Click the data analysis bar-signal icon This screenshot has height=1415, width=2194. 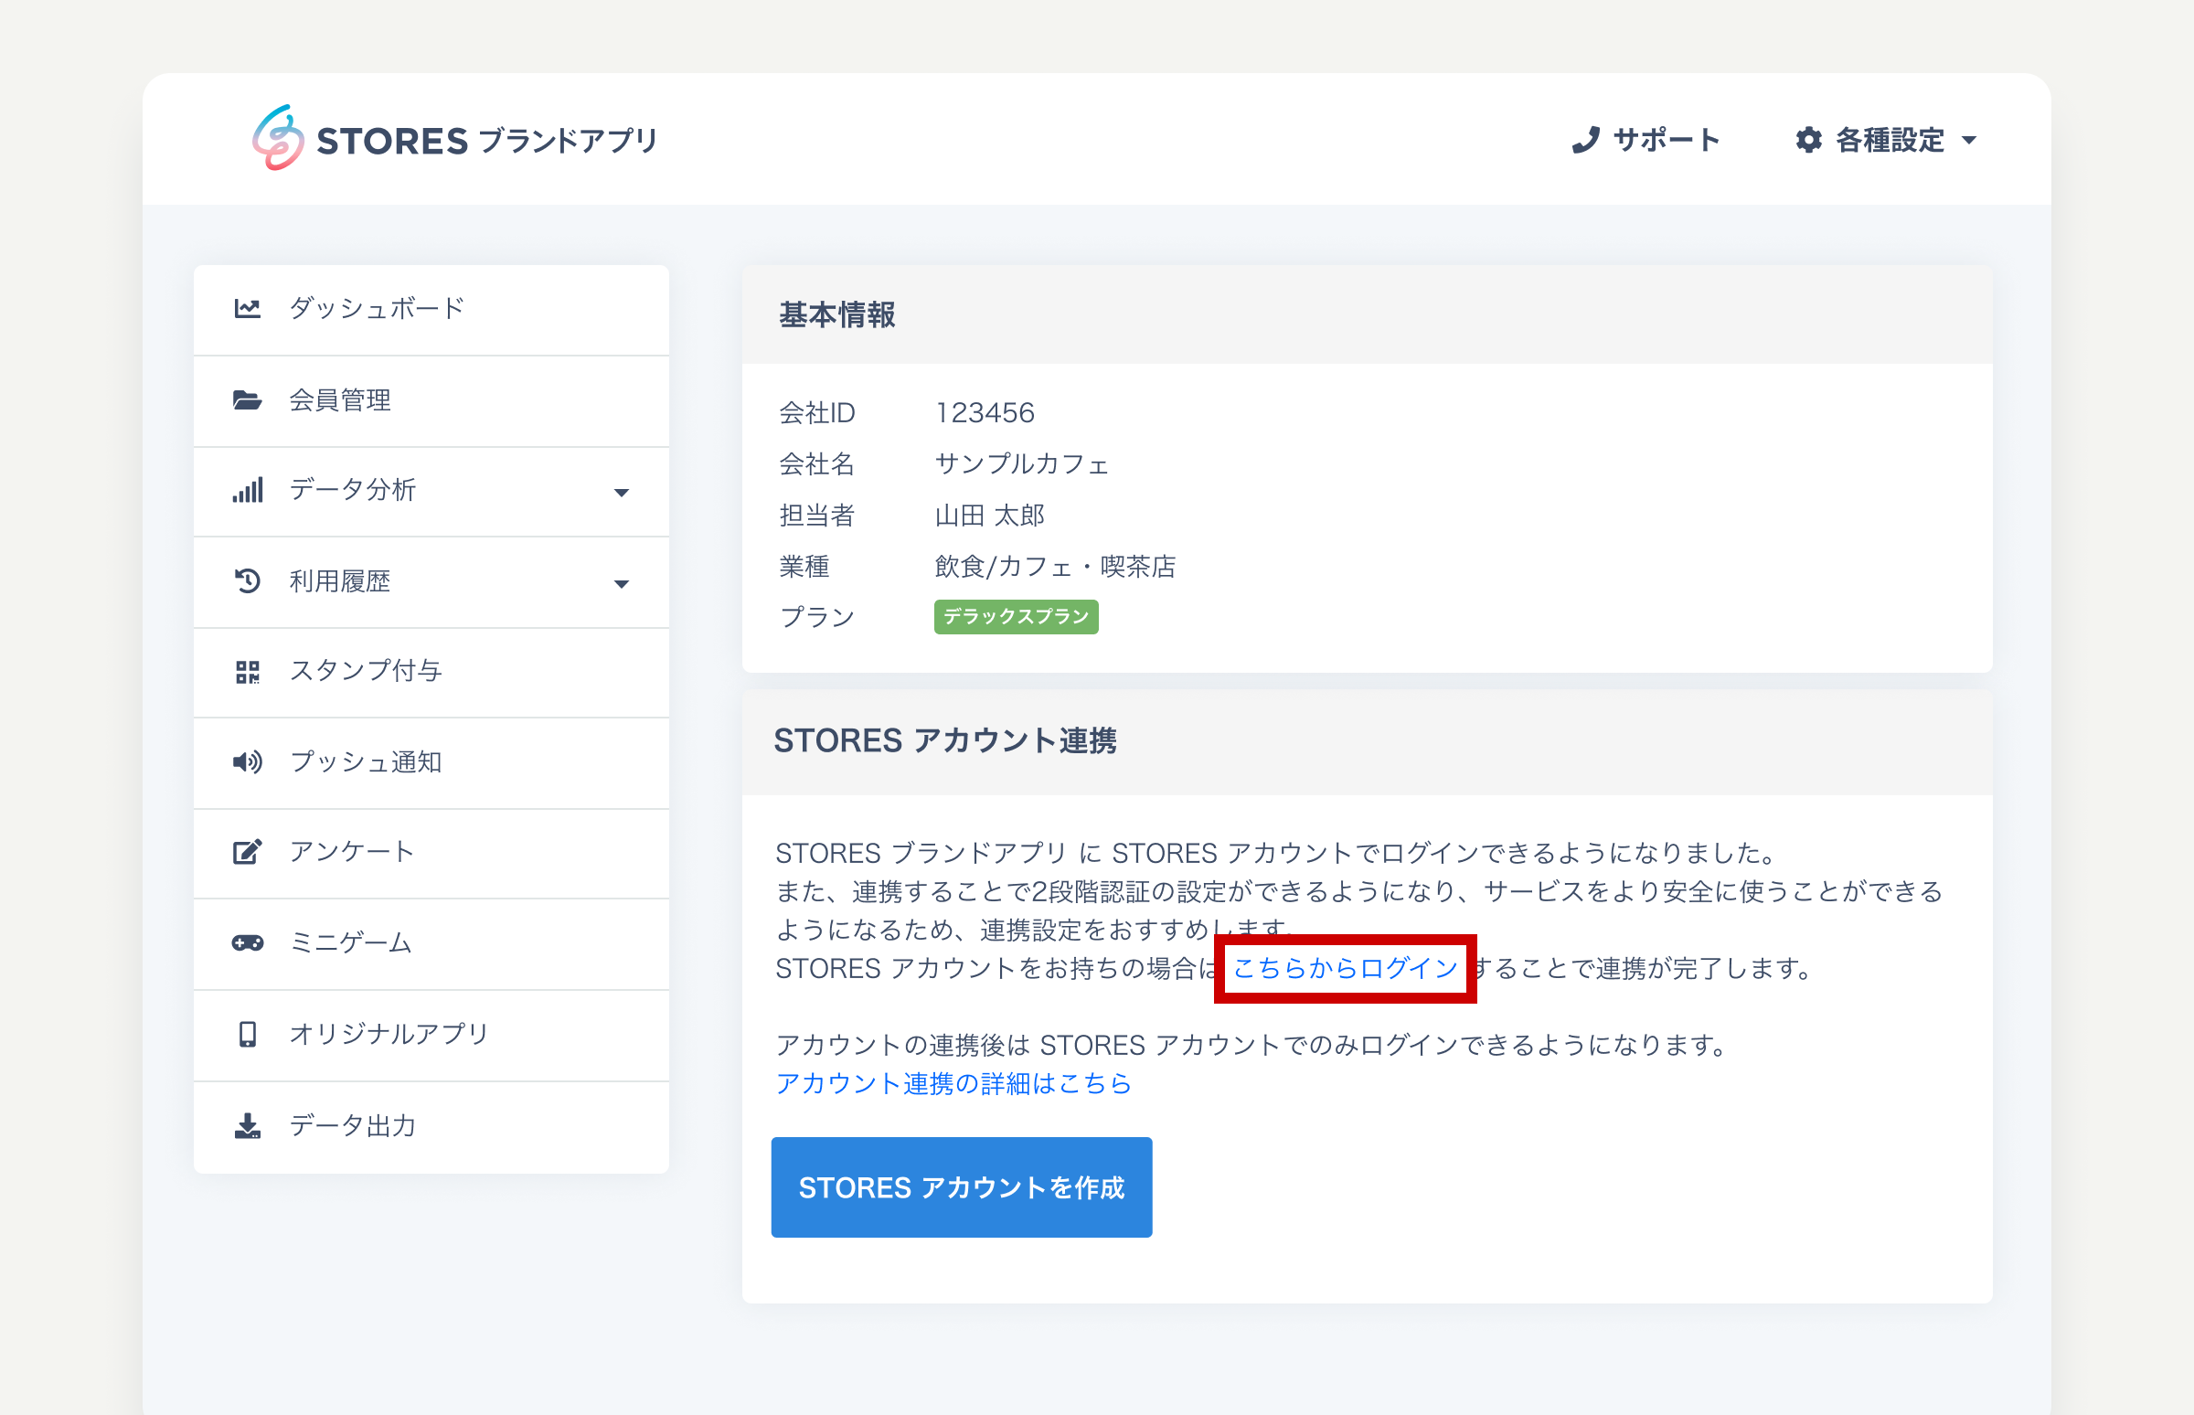[x=247, y=490]
